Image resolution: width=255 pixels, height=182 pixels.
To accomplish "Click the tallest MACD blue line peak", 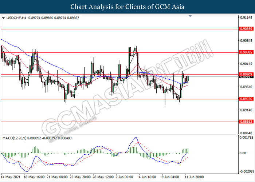I will [136, 137].
